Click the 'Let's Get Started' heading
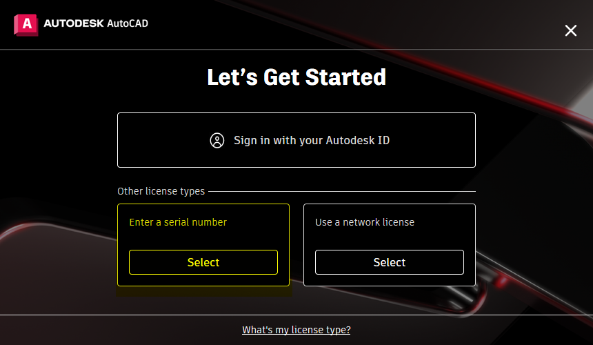593x345 pixels. click(296, 77)
